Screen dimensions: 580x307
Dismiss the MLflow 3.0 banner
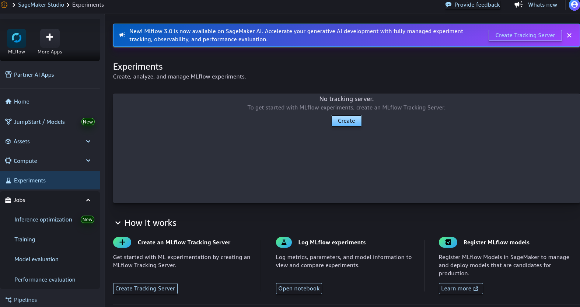point(569,35)
